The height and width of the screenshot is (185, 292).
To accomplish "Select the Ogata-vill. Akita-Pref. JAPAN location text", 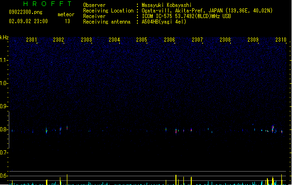I will 207,11.
